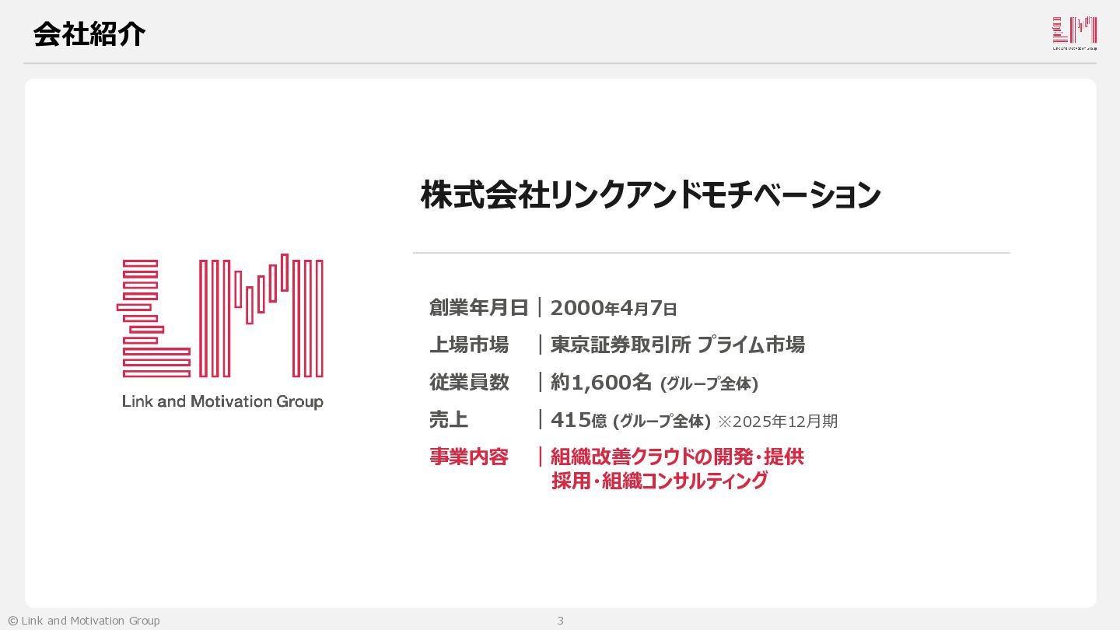Click the logo caption Link and Motivation Group
Image resolution: width=1120 pixels, height=630 pixels.
[222, 402]
